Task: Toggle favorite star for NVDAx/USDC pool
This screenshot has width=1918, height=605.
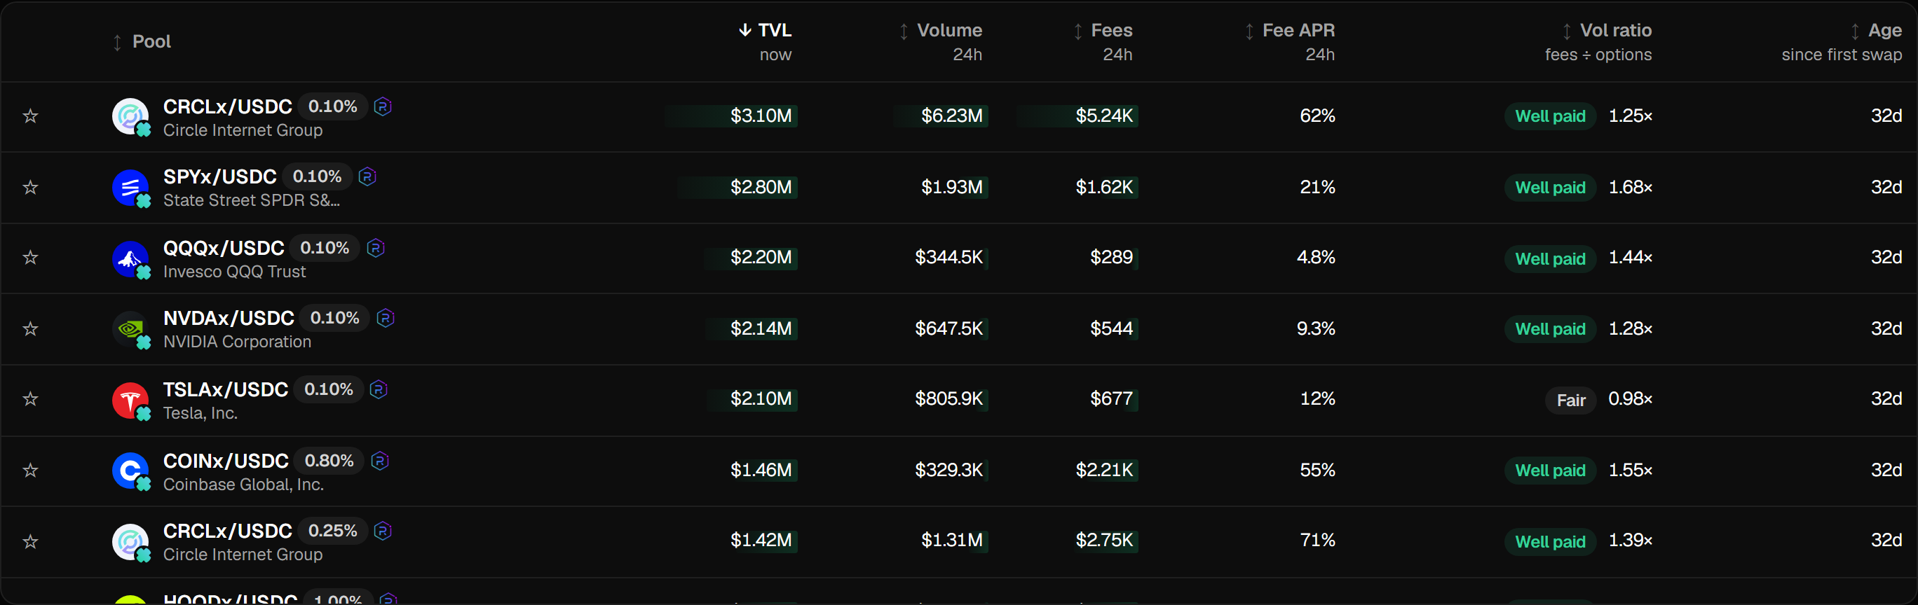Action: coord(31,329)
